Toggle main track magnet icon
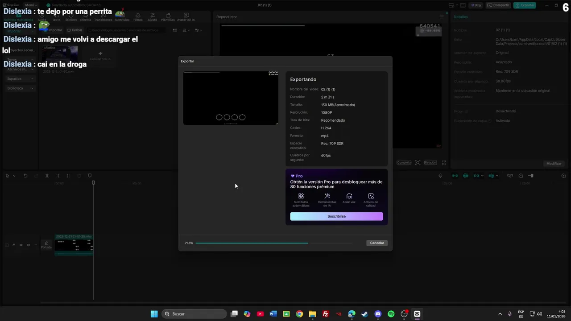The height and width of the screenshot is (321, 571). click(x=455, y=176)
